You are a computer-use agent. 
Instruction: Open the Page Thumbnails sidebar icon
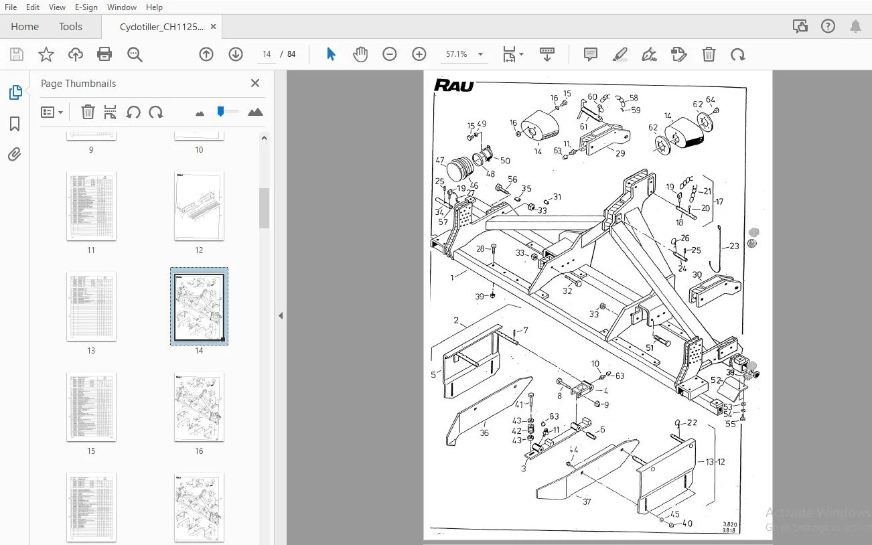pyautogui.click(x=15, y=92)
